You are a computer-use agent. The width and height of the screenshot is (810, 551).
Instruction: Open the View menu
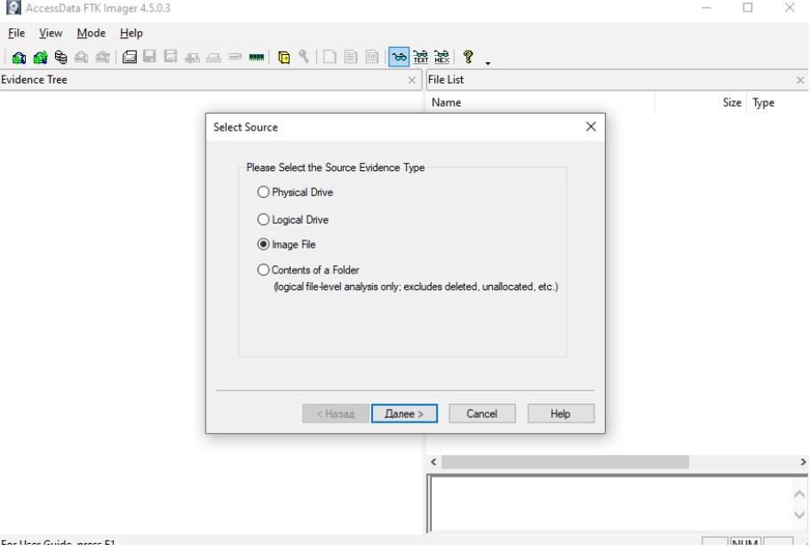tap(51, 33)
